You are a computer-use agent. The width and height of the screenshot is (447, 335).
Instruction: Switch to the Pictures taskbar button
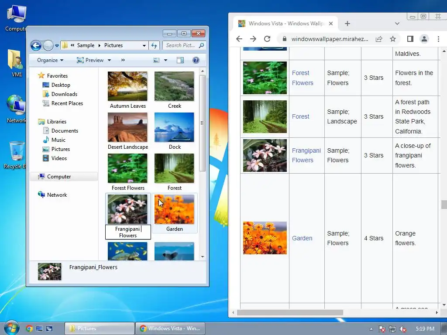coord(99,328)
